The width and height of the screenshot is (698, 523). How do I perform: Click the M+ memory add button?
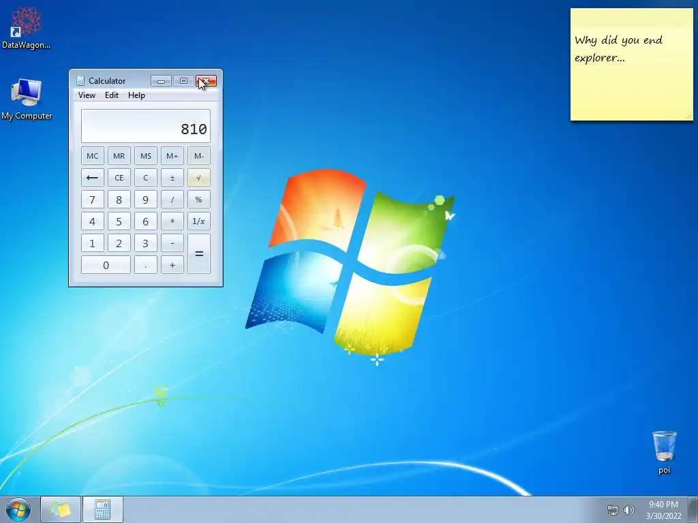click(172, 156)
